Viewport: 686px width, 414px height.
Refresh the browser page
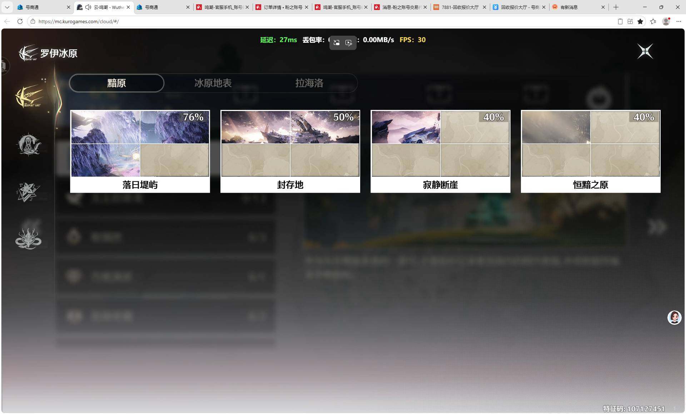click(x=20, y=21)
